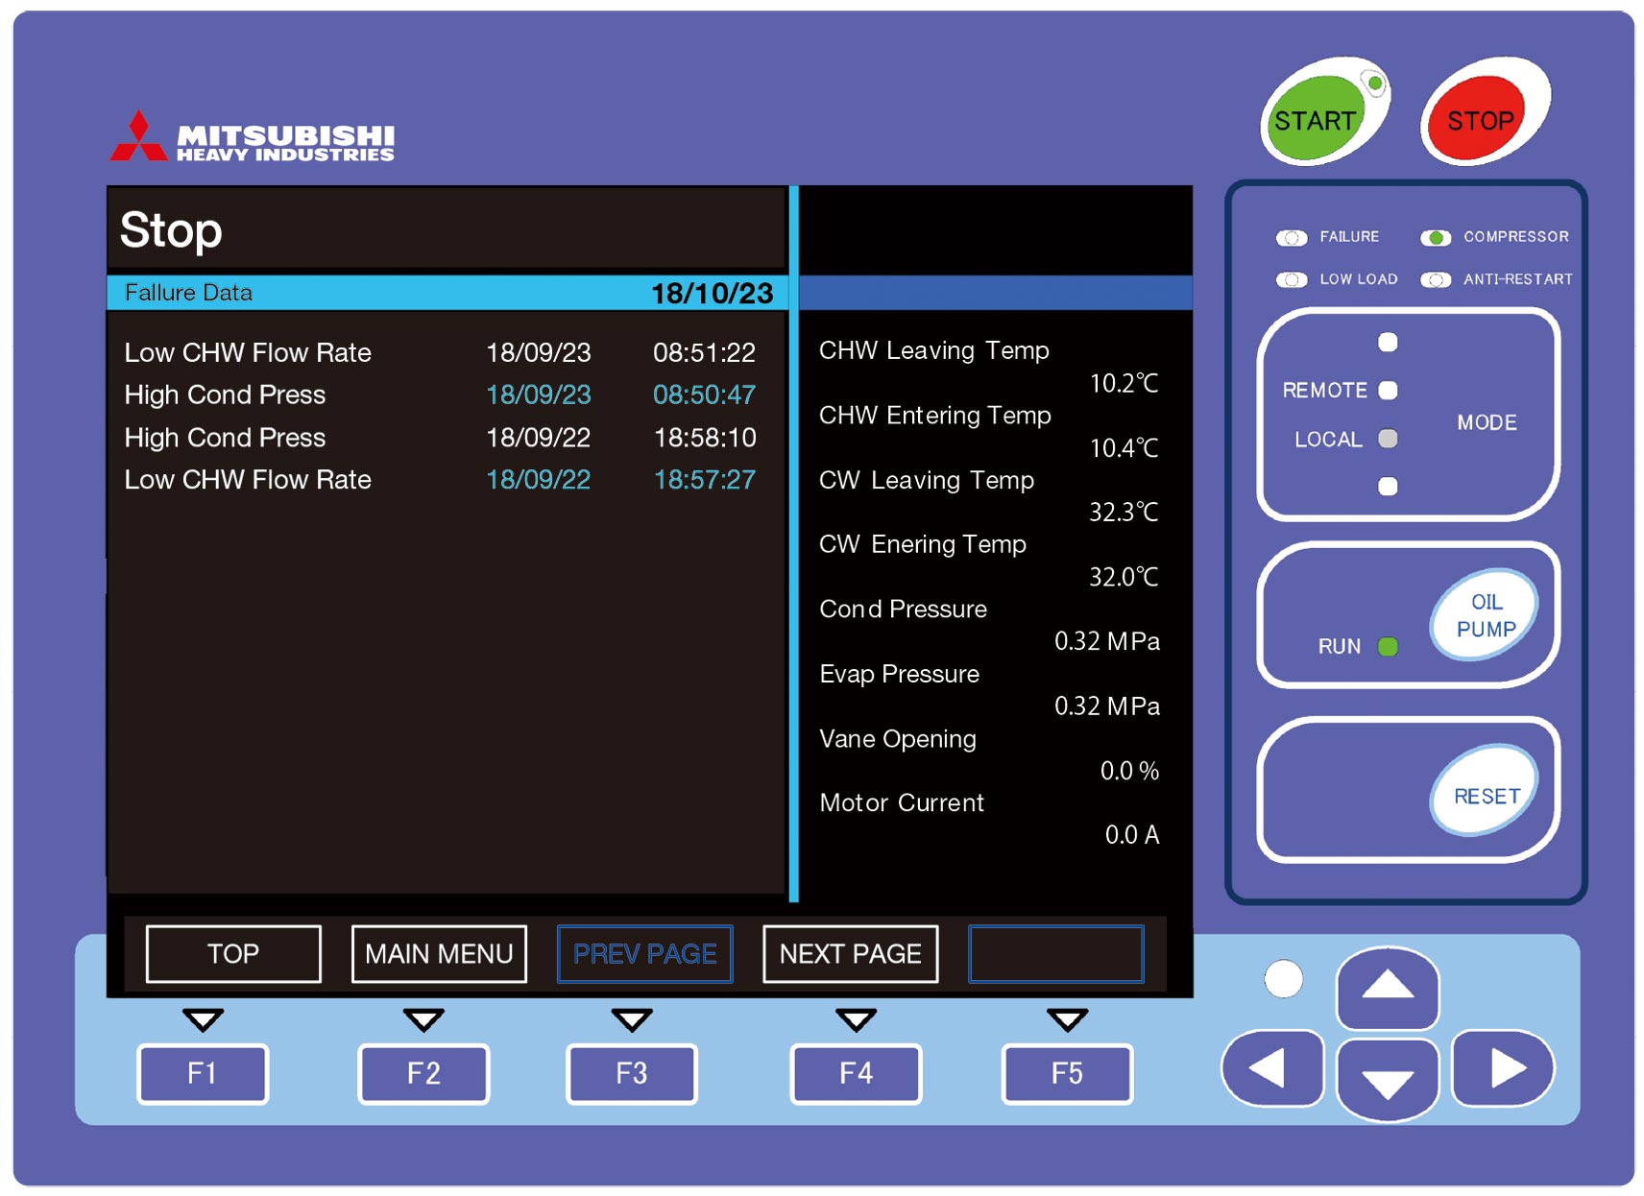Click the bottom unlabeled mode indicator

(1388, 487)
